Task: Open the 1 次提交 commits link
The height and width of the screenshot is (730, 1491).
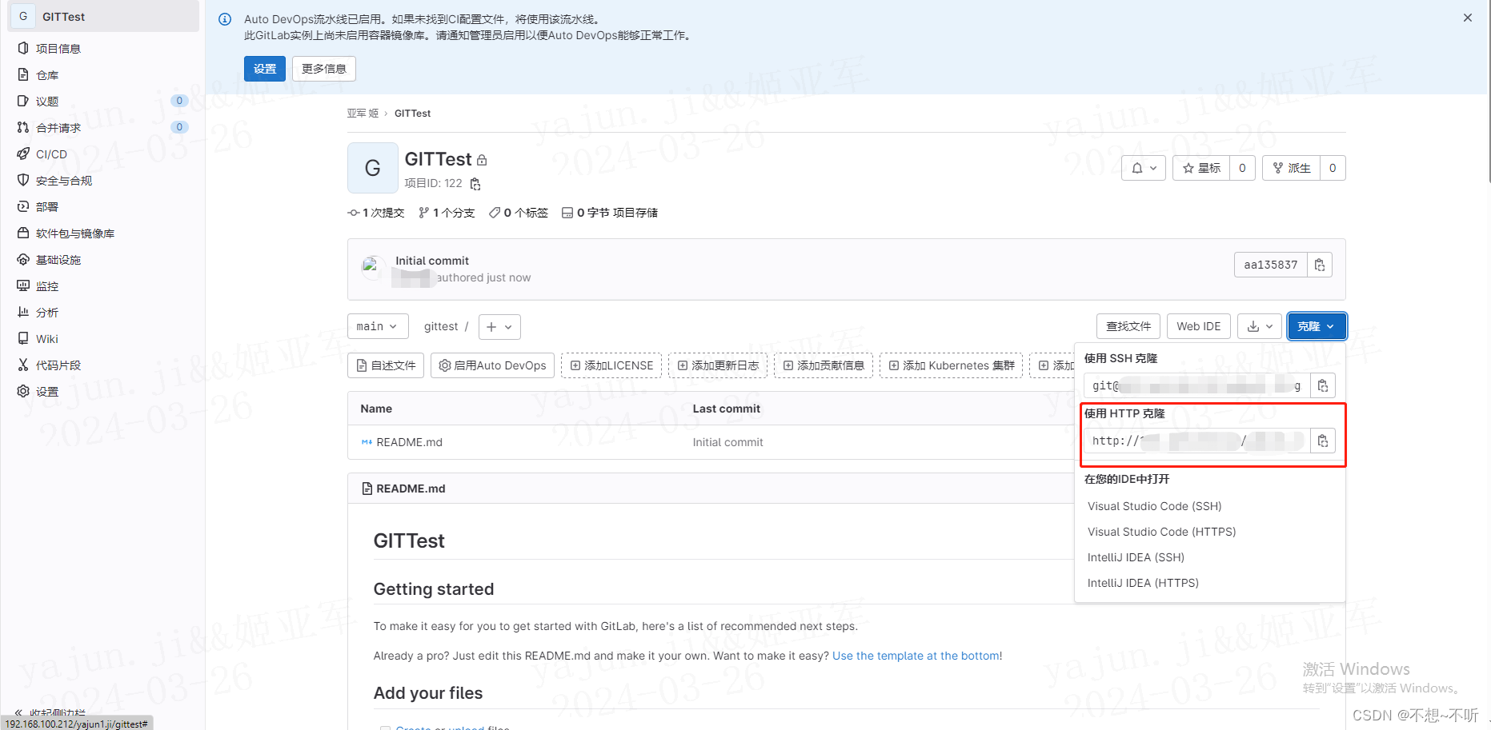Action: click(376, 213)
